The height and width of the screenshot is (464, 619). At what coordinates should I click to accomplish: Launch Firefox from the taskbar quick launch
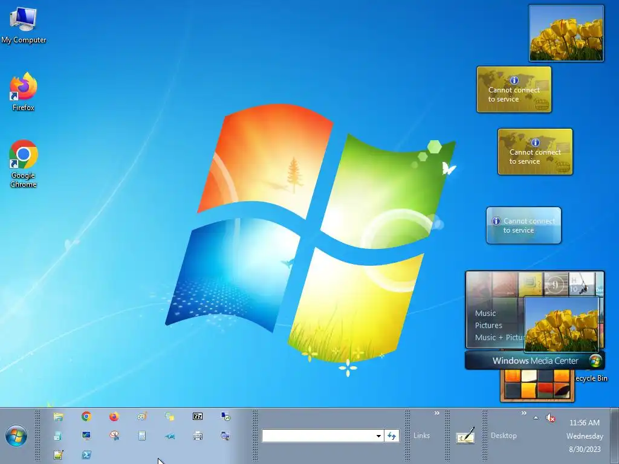114,417
